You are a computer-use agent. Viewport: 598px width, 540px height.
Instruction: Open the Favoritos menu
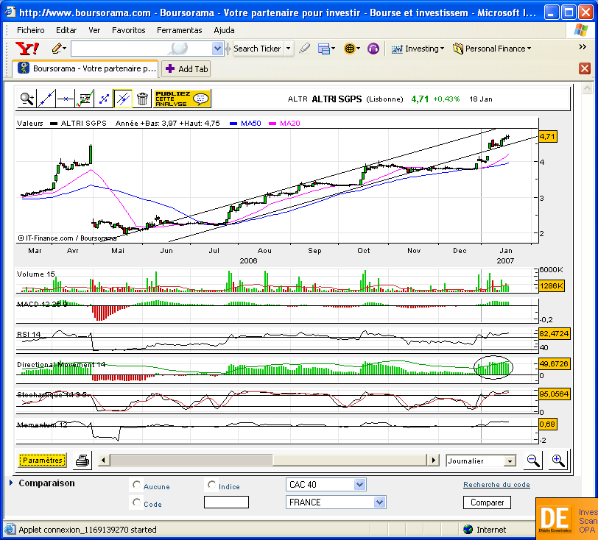click(129, 30)
